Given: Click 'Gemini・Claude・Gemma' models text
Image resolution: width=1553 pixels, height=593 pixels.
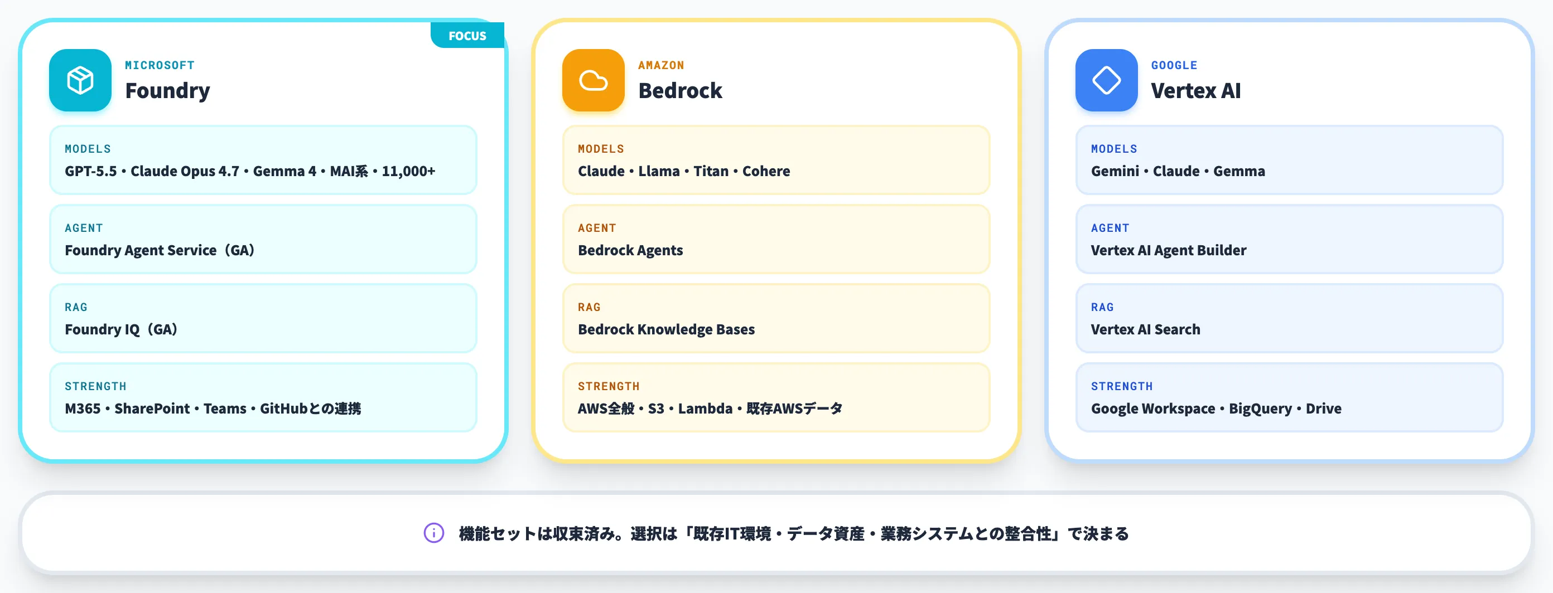Looking at the screenshot, I should 1178,172.
